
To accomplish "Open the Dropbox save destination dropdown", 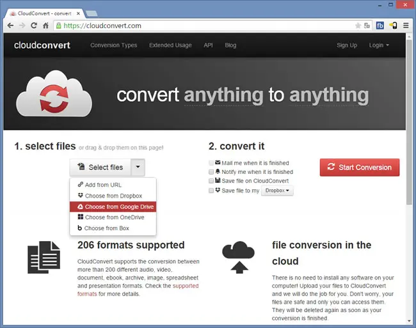I will (277, 191).
